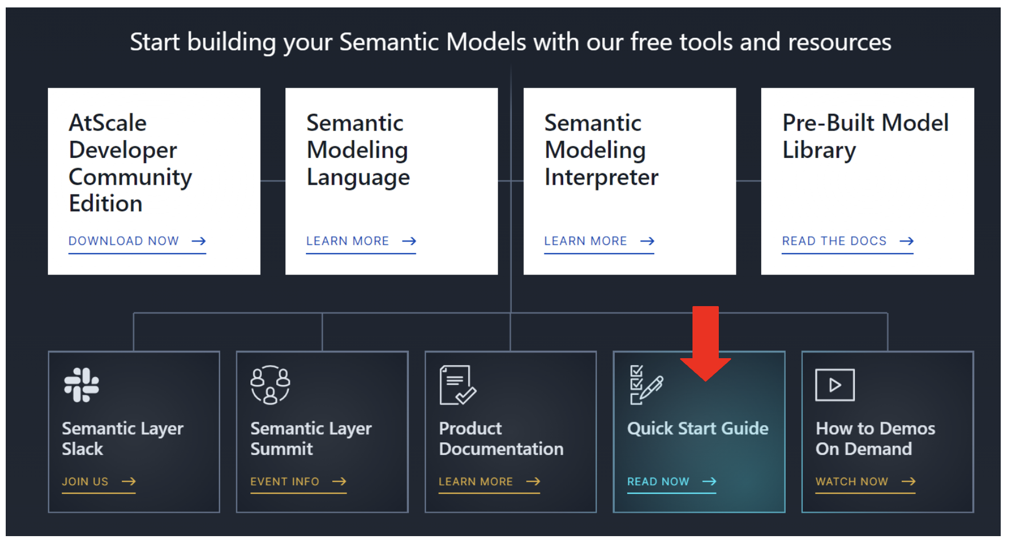Open READ THE DOCS for Pre-Built Model Library
The height and width of the screenshot is (547, 1011).
pos(834,241)
